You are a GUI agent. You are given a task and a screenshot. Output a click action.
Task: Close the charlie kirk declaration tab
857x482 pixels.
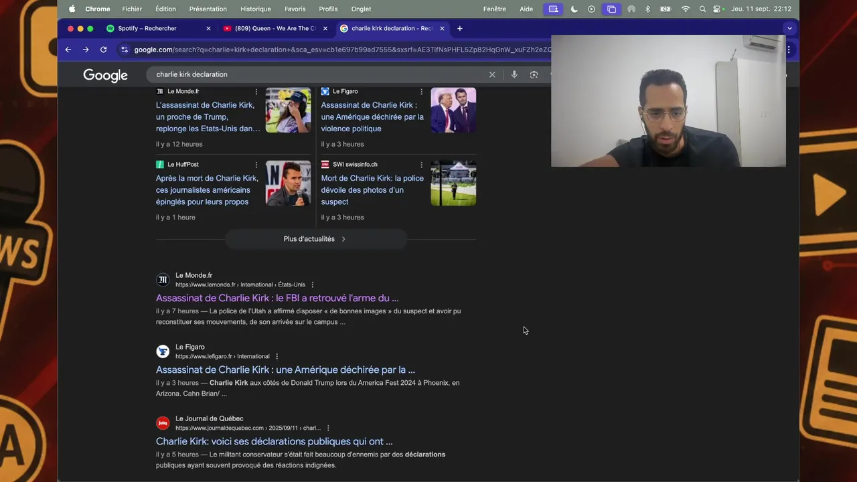pyautogui.click(x=442, y=28)
